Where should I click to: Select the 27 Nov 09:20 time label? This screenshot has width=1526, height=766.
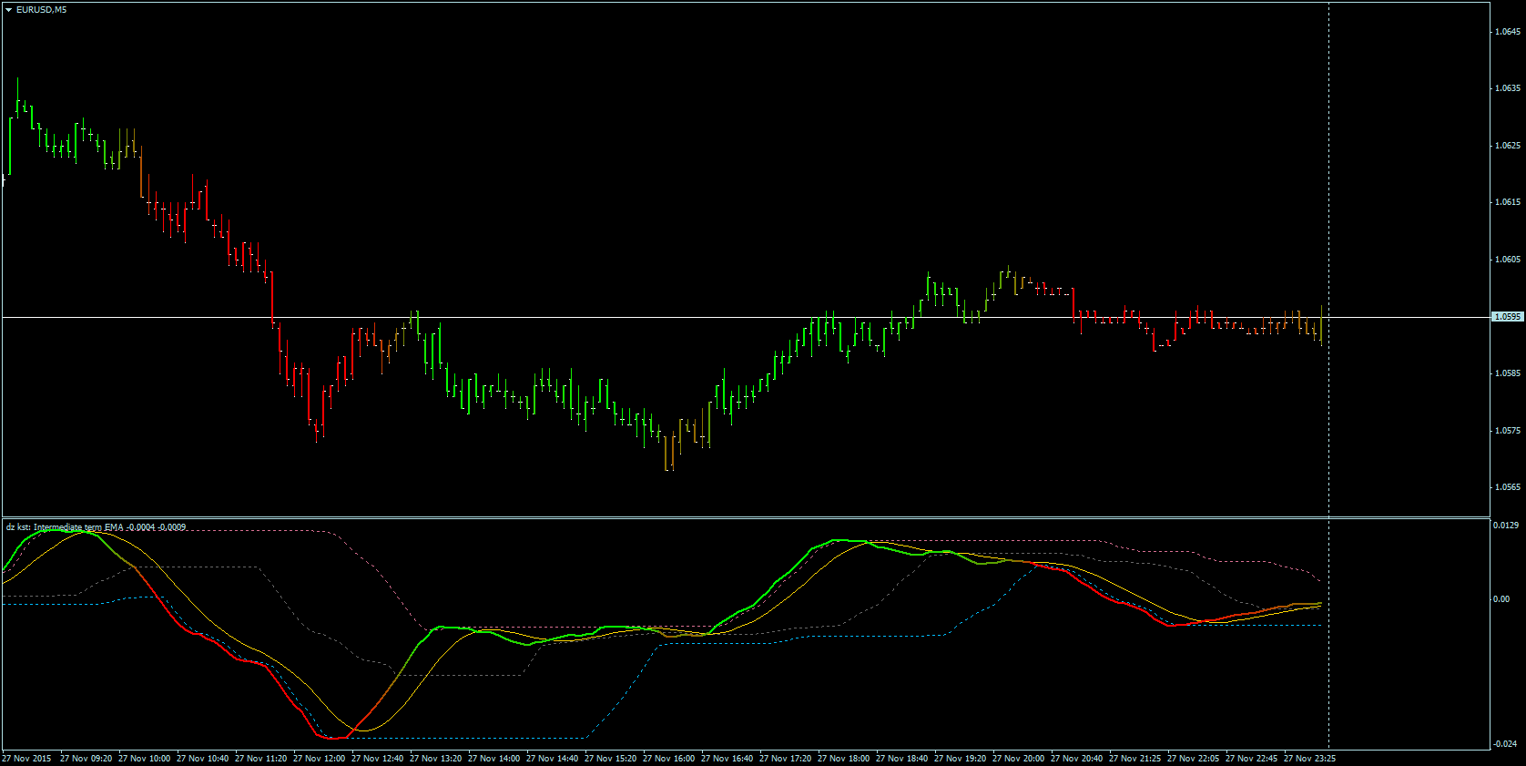[86, 759]
